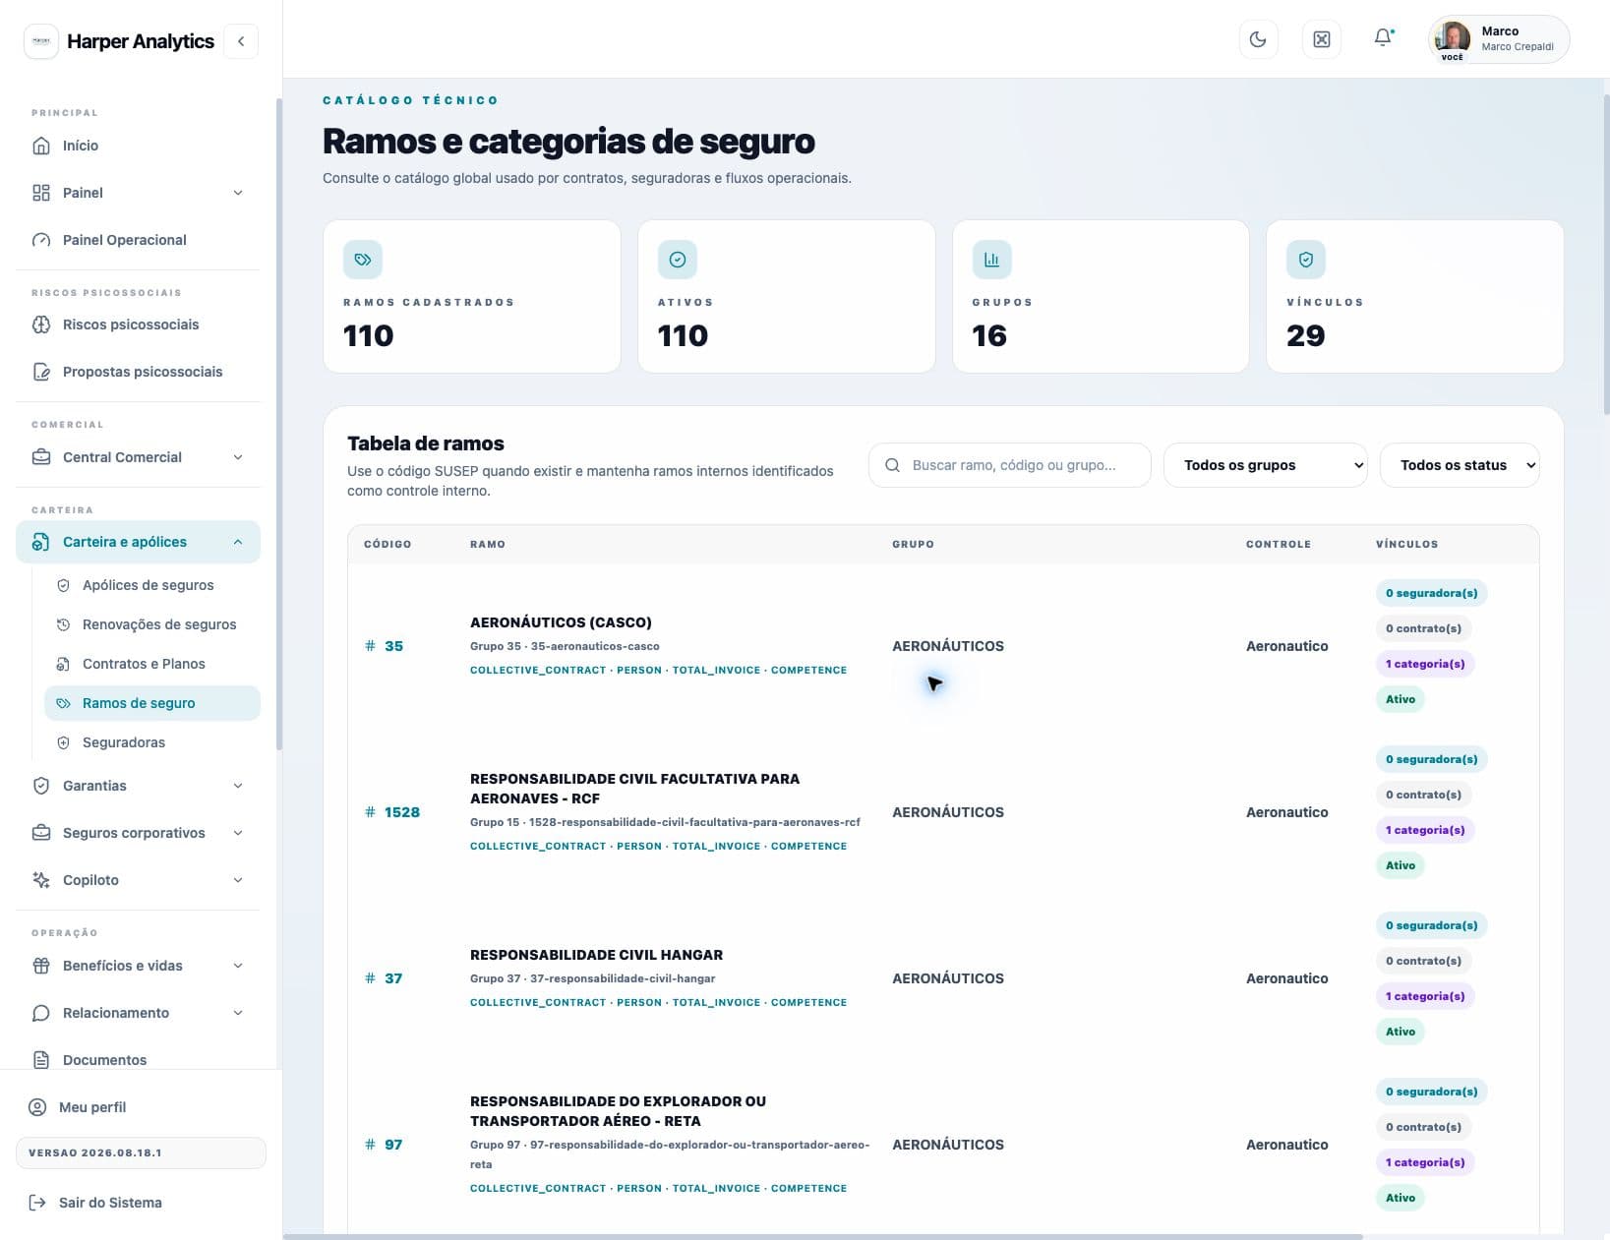The height and width of the screenshot is (1240, 1610).
Task: Click the square X icon in header
Action: coord(1321,39)
